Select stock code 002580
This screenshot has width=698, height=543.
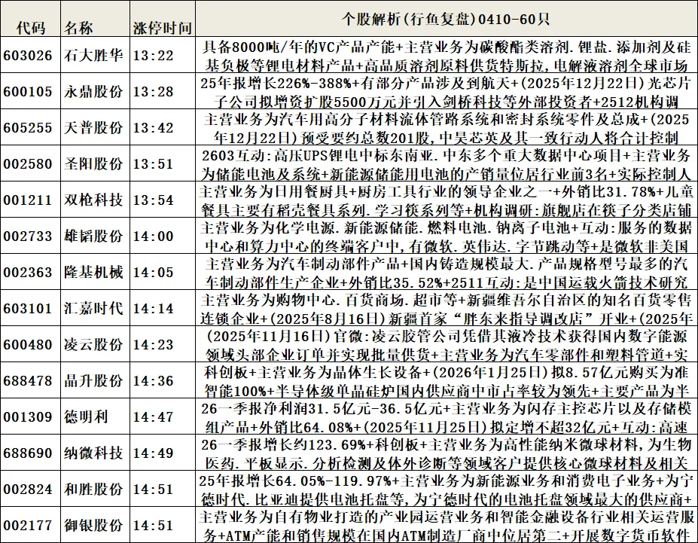28,163
